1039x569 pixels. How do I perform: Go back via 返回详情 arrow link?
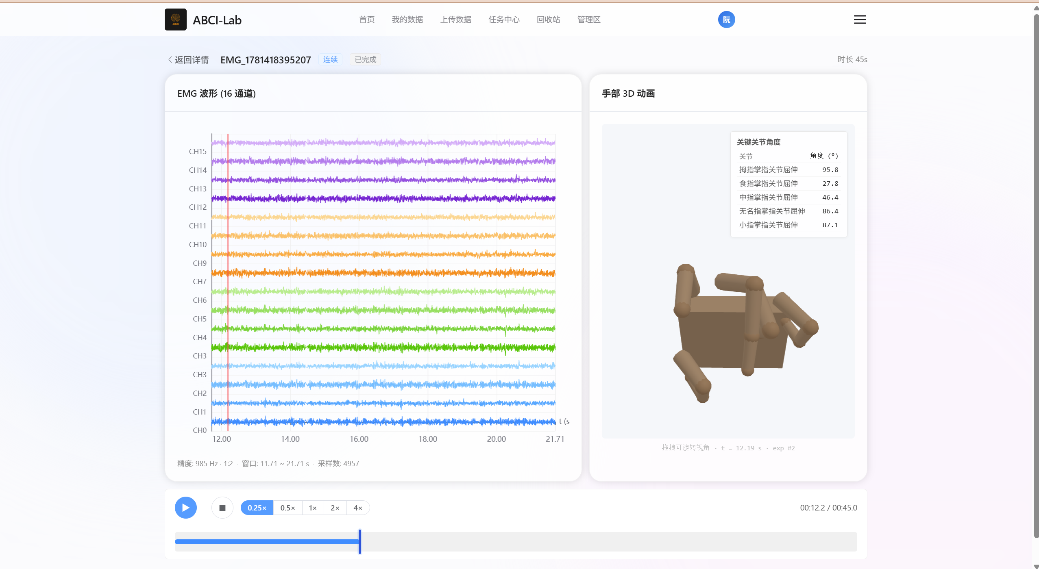[189, 60]
